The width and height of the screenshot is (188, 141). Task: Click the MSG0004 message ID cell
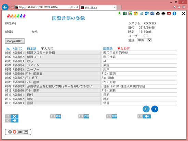(18, 65)
